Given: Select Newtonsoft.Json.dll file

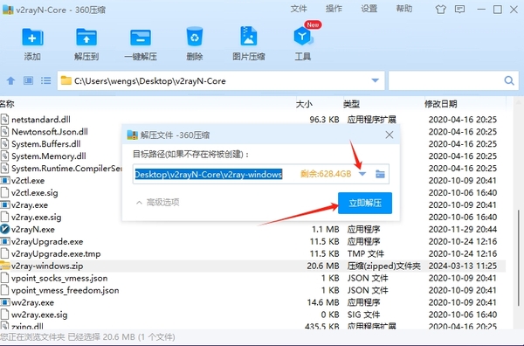Looking at the screenshot, I should point(50,132).
